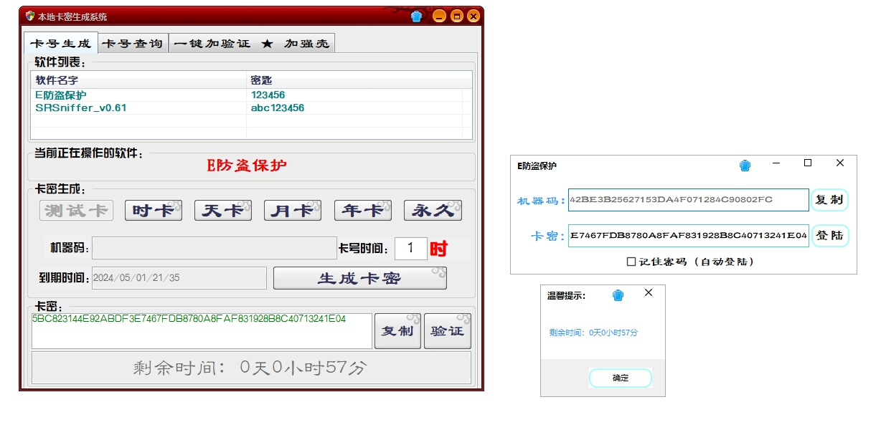Image resolution: width=881 pixels, height=430 pixels.
Task: Maximize the 本地卡密生成系统 window
Action: 456,16
